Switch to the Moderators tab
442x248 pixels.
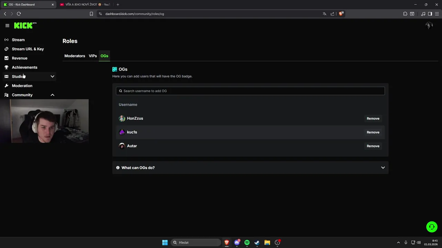click(75, 56)
